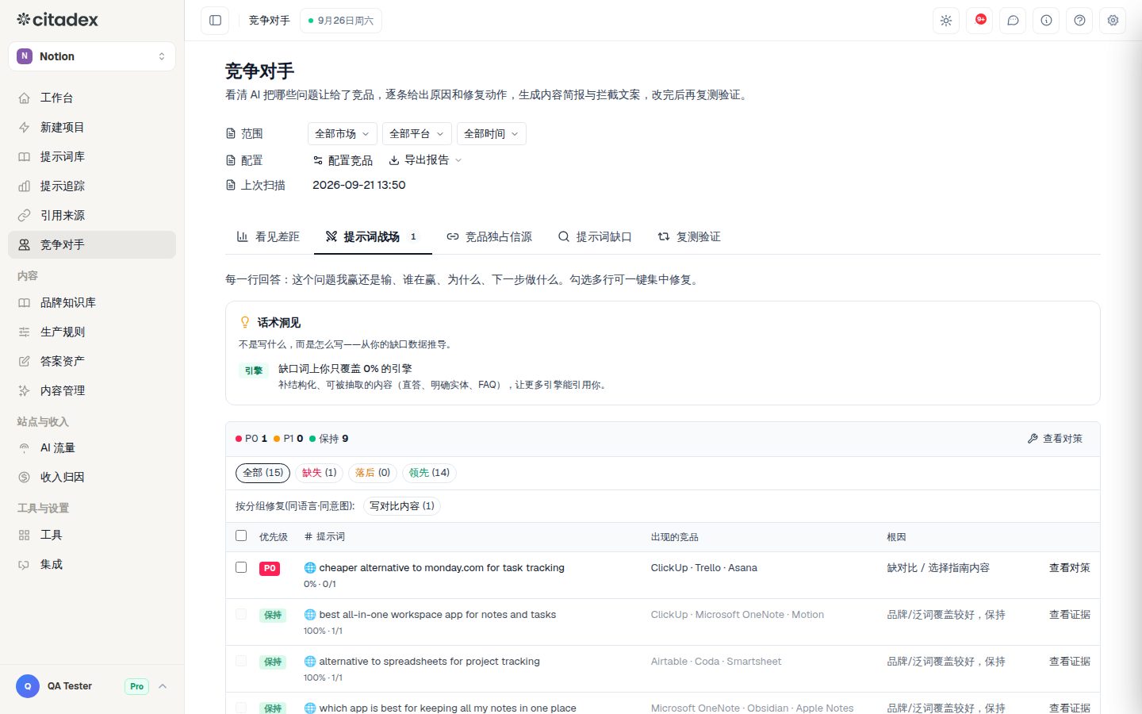Open the 9月26日周六 date selector
Viewport: 1142px width, 714px height.
(341, 21)
